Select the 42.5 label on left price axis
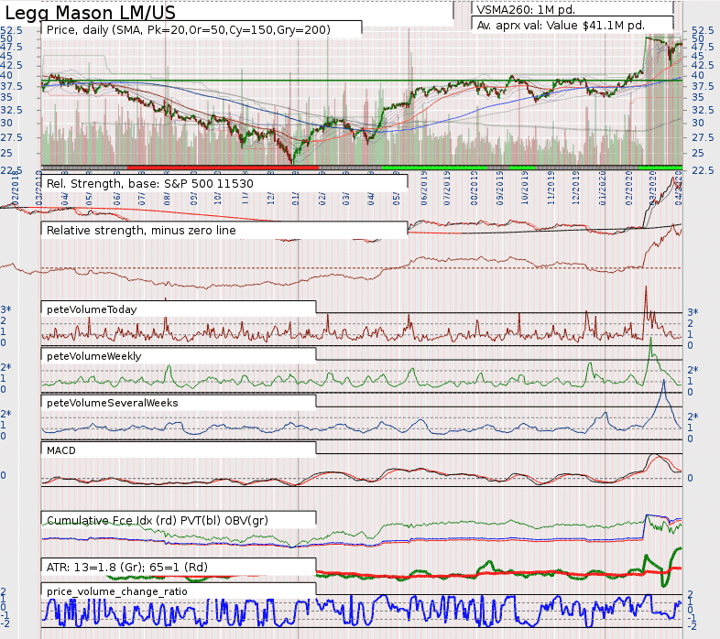This screenshot has height=639, width=720. coord(11,66)
